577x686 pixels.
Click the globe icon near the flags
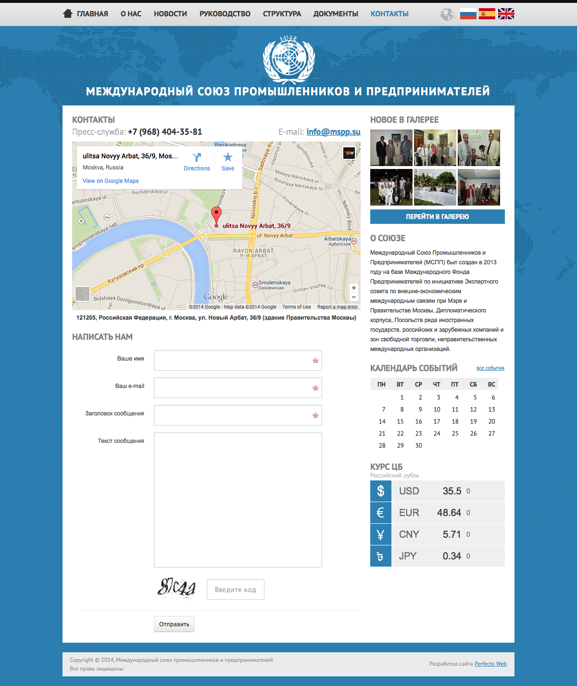click(447, 14)
